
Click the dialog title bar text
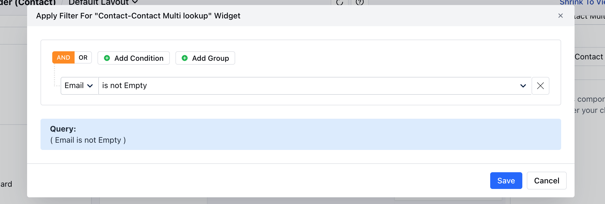point(138,16)
